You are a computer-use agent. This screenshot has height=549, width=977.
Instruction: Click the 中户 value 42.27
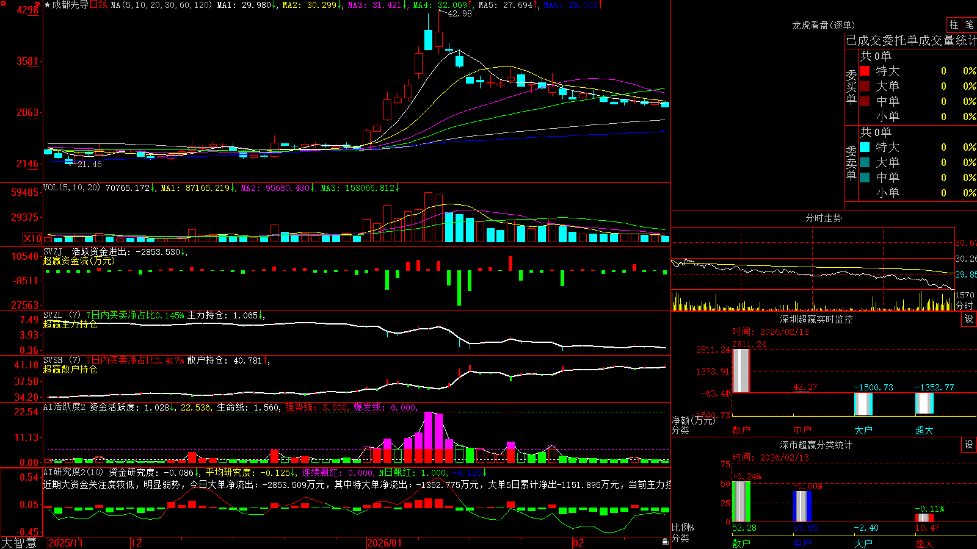805,387
